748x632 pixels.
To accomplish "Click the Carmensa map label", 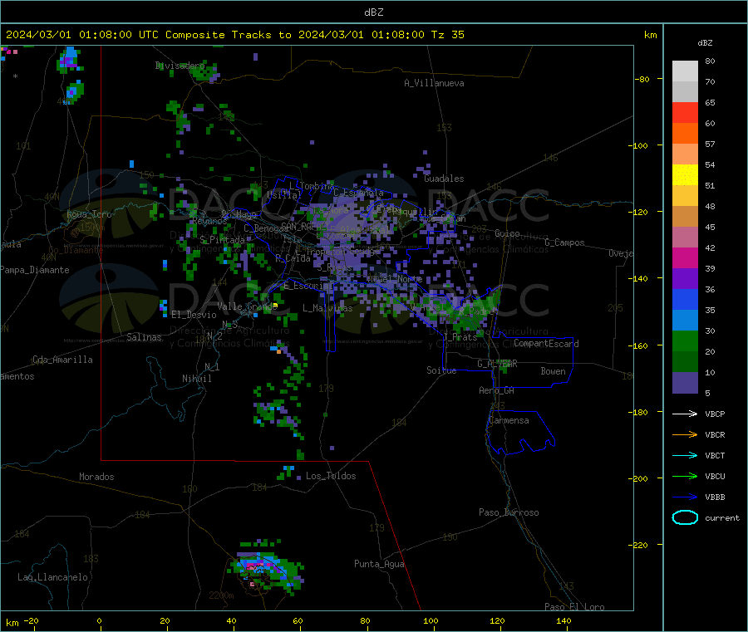I will (509, 420).
